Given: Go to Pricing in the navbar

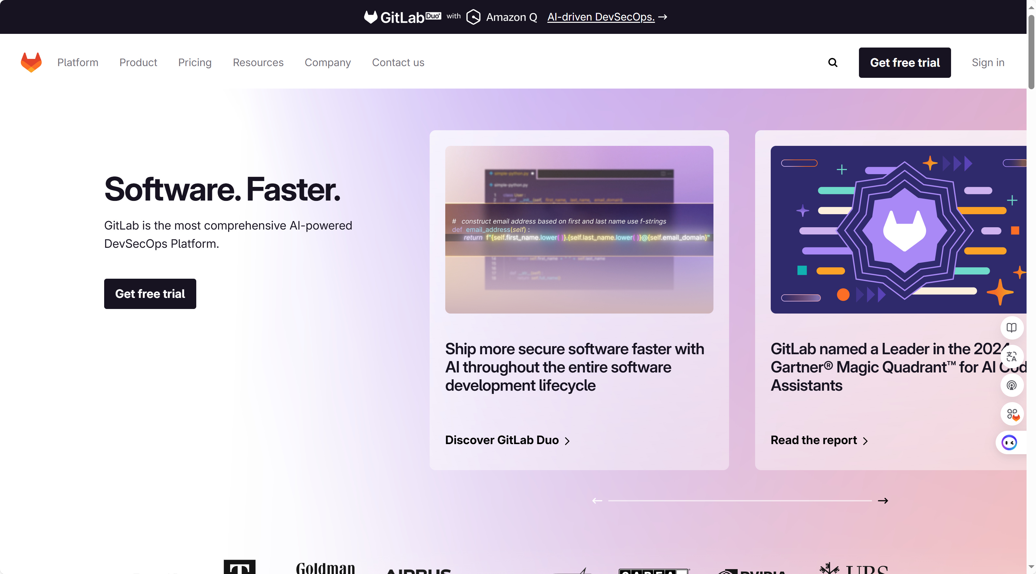Looking at the screenshot, I should [x=195, y=62].
